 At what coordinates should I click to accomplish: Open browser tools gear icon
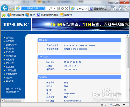click(126, 8)
